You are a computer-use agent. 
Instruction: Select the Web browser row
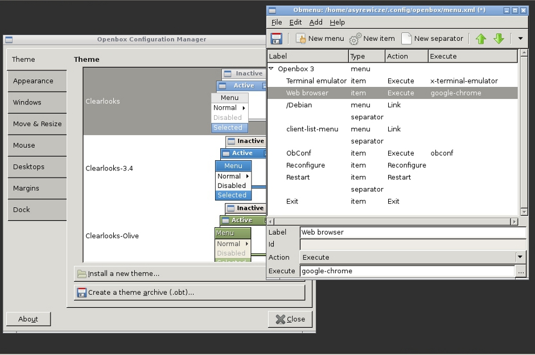(392, 93)
